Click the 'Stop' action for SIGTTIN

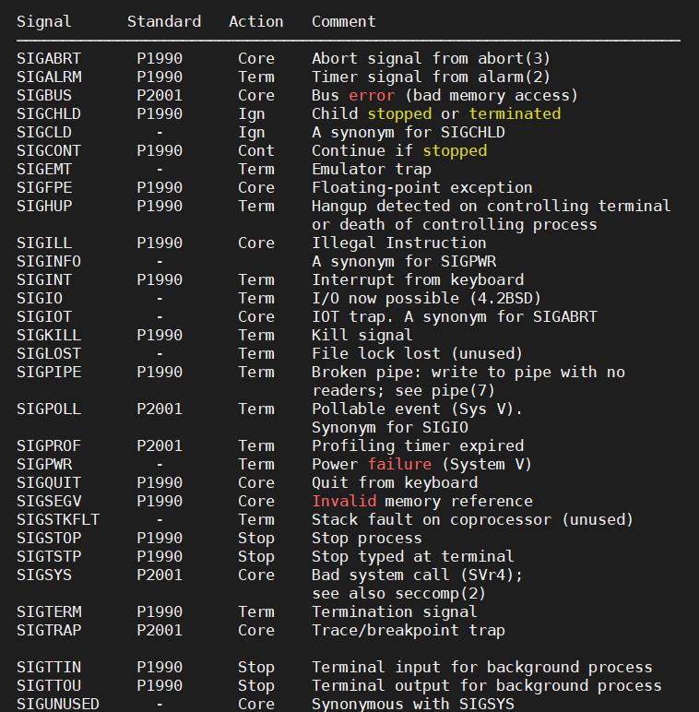coord(256,667)
